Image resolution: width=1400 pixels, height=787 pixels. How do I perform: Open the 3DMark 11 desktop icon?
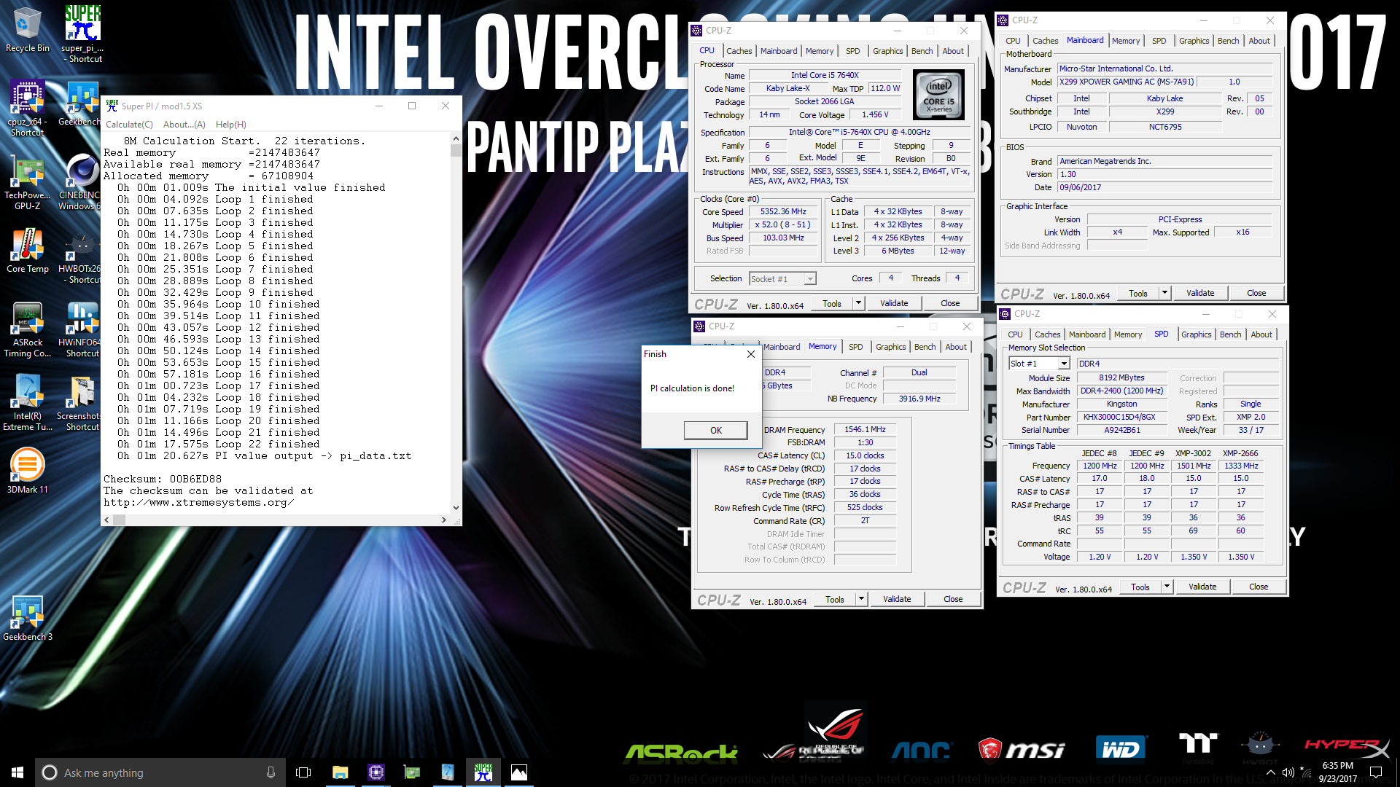point(27,471)
